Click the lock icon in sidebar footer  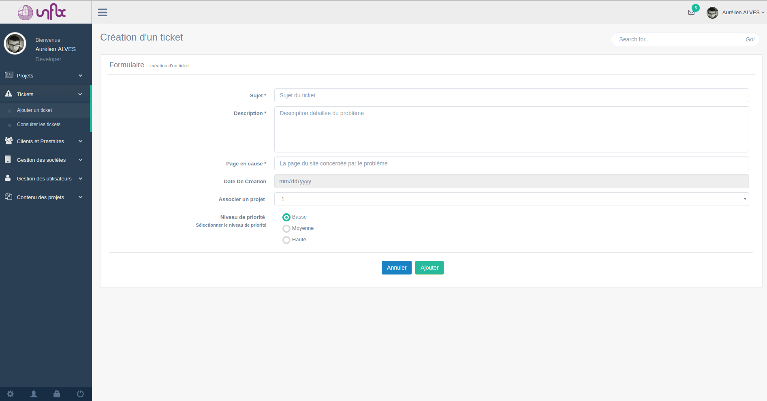[x=57, y=394]
